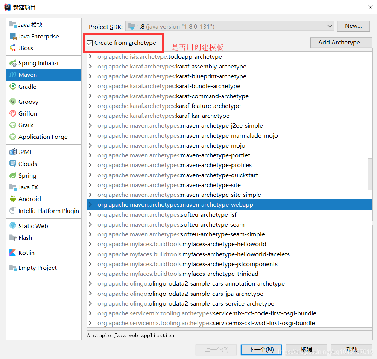The height and width of the screenshot is (359, 377).
Task: Select the karaf-blueprint-archetype row
Action: (230, 76)
